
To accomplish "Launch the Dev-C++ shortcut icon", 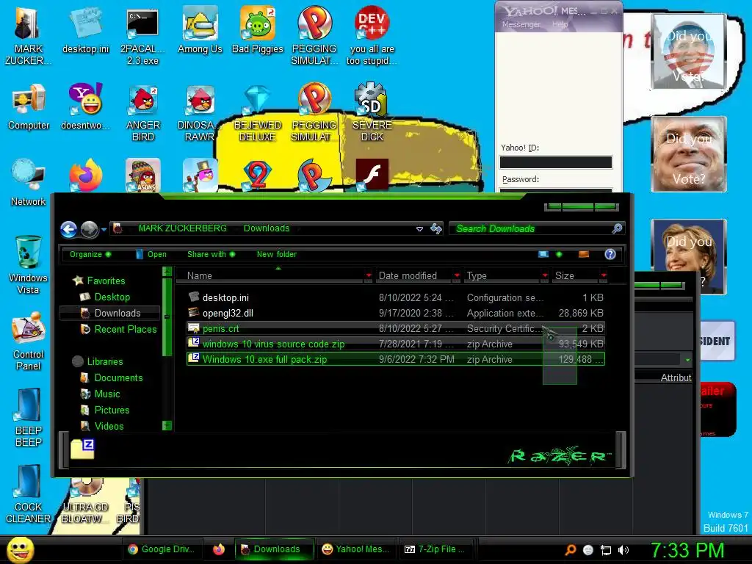I will coord(372,35).
